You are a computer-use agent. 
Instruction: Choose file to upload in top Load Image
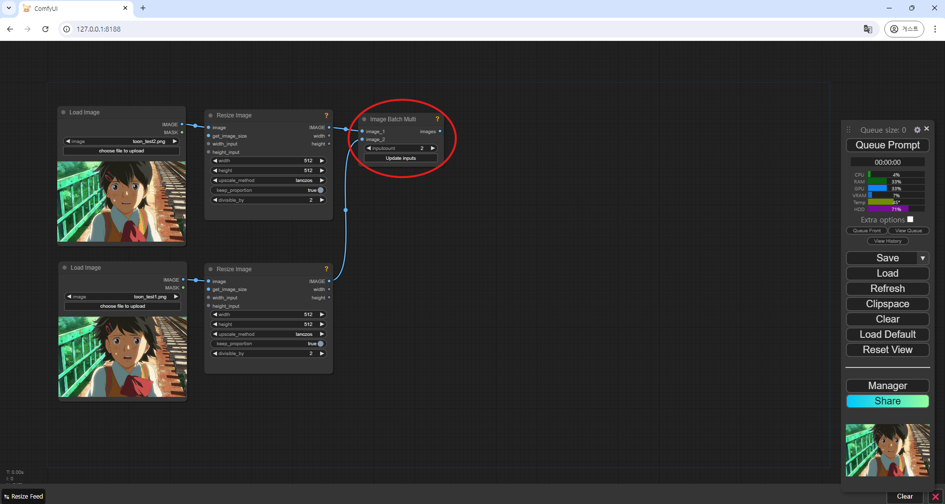click(121, 151)
